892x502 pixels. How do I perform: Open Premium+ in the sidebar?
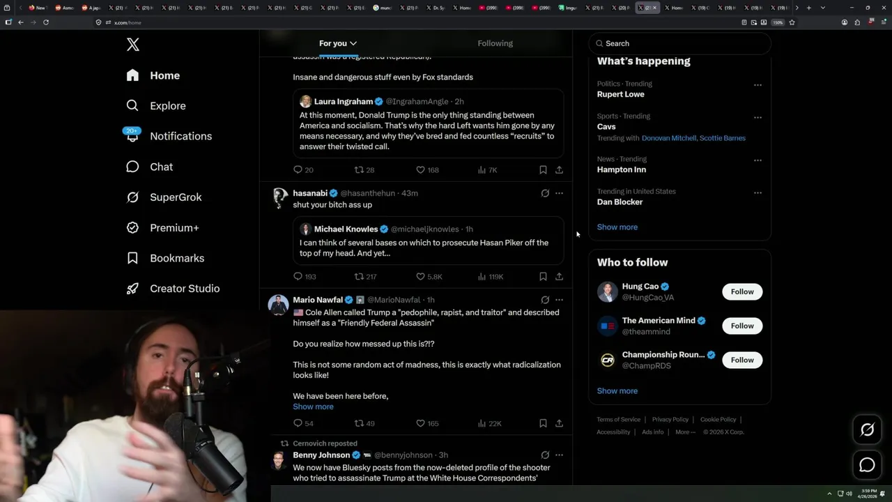coord(162,227)
